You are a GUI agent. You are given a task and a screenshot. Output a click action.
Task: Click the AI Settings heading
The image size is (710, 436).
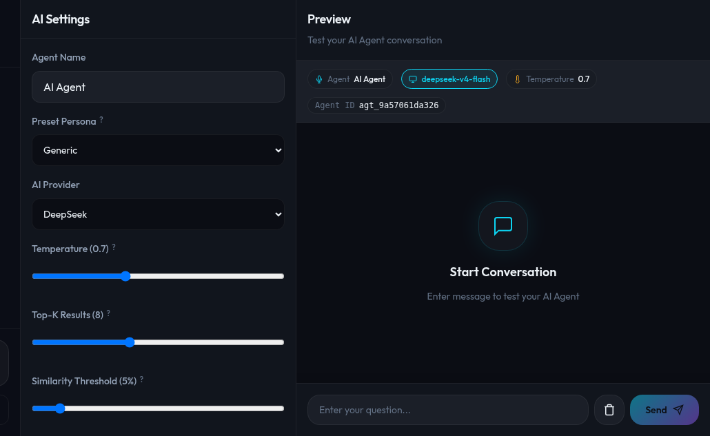(61, 19)
